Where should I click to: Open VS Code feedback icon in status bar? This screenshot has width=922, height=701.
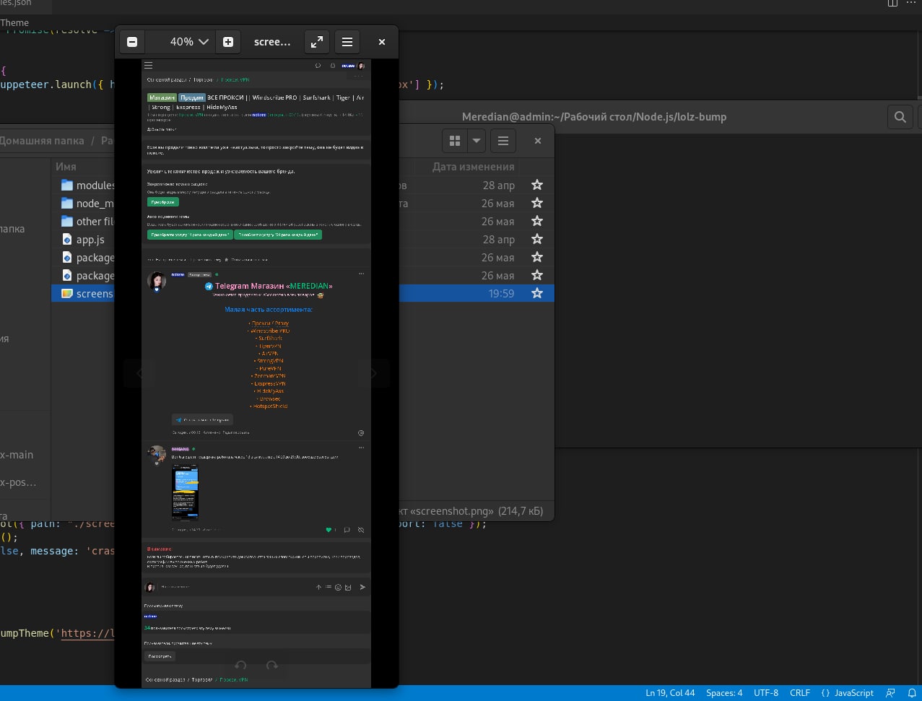click(x=890, y=693)
